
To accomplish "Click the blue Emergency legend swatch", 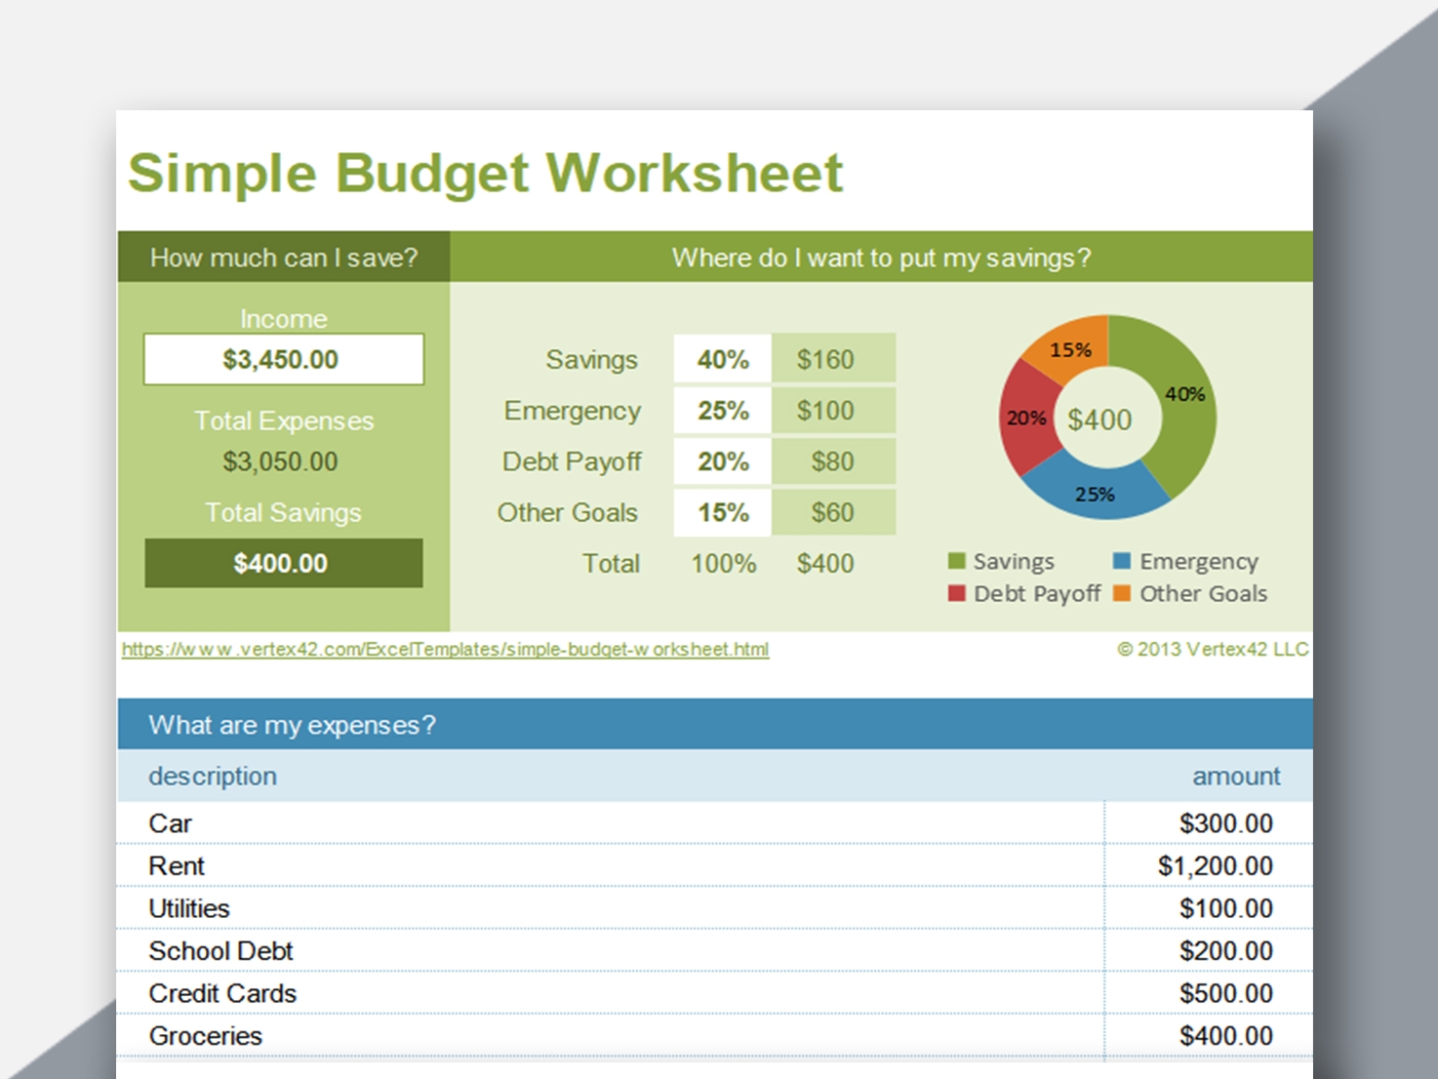I will coord(1122,561).
